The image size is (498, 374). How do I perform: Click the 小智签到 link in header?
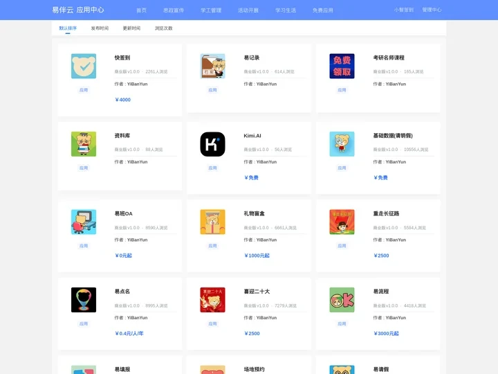[x=404, y=10]
